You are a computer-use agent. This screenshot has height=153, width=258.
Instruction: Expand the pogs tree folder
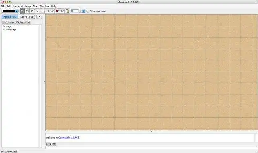tap(4, 26)
